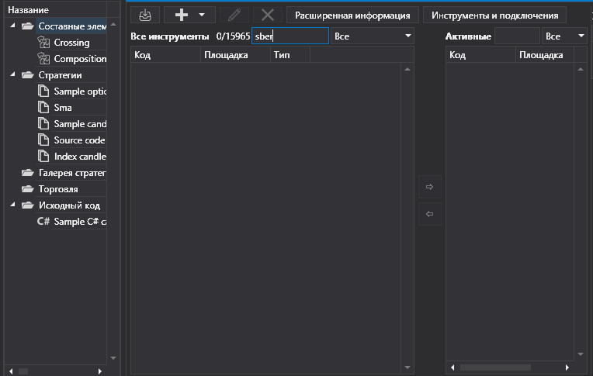Image resolution: width=593 pixels, height=376 pixels.
Task: Click the left arrow remove button
Action: click(x=429, y=214)
